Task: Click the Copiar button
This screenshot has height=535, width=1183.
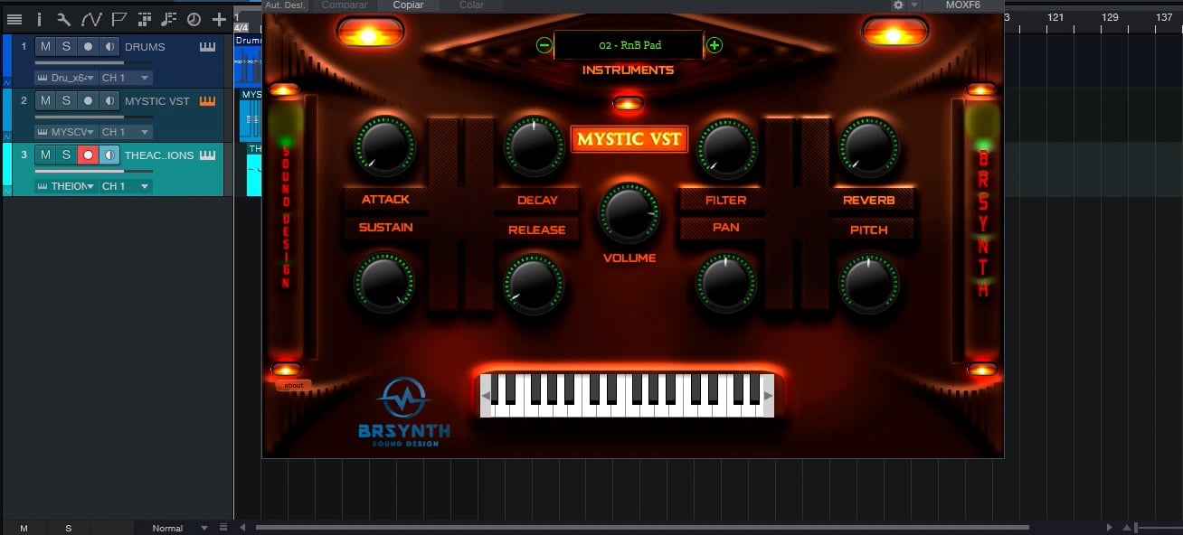Action: click(408, 5)
